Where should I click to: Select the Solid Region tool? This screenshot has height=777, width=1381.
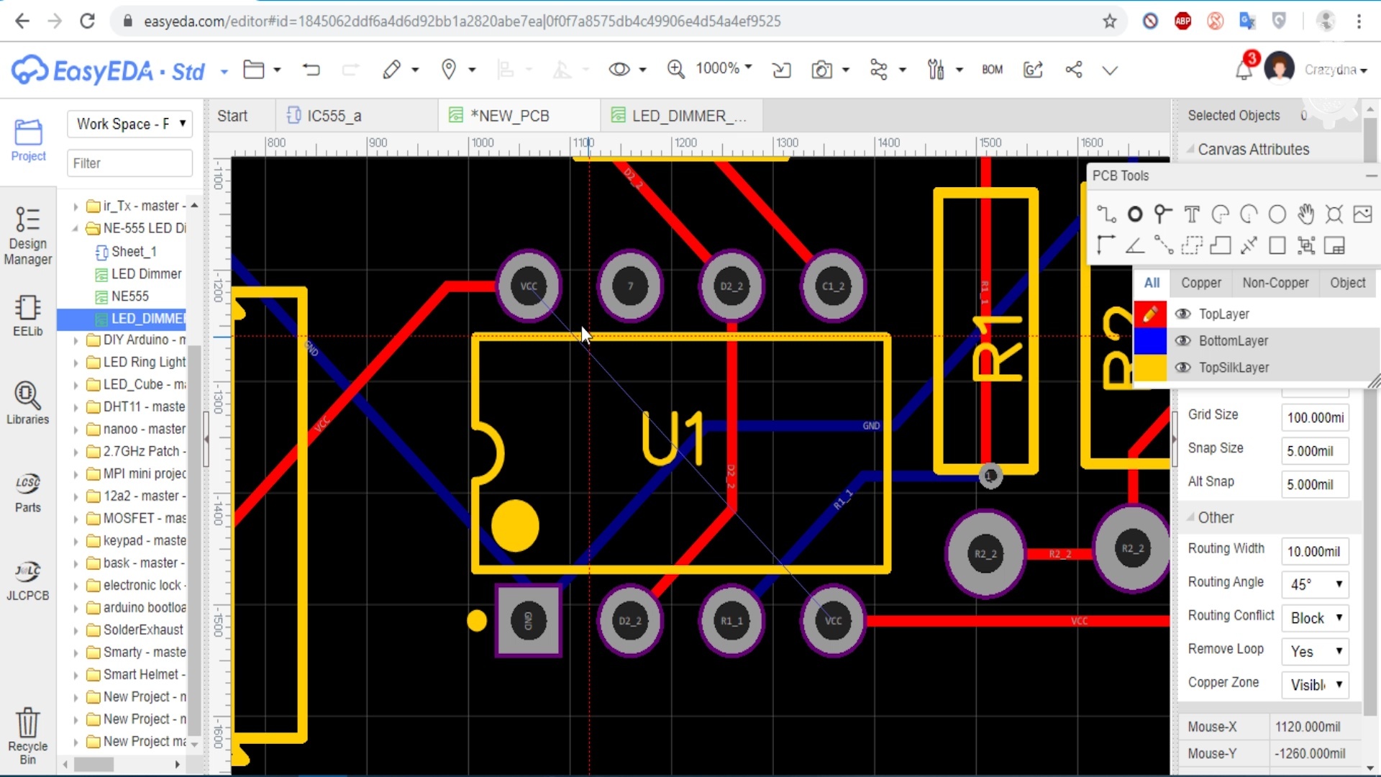(1220, 245)
